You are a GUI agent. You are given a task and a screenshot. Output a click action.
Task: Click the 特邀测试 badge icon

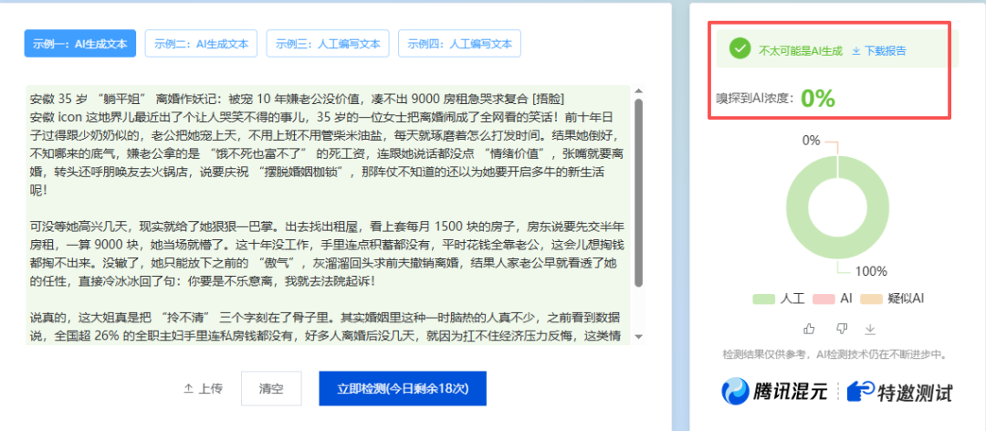tap(859, 391)
